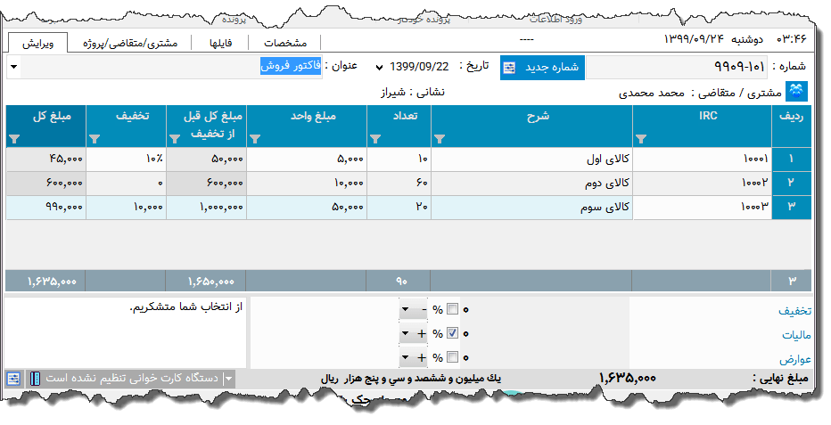The image size is (831, 425).
Task: Filter the شرح column
Action: coord(440,139)
